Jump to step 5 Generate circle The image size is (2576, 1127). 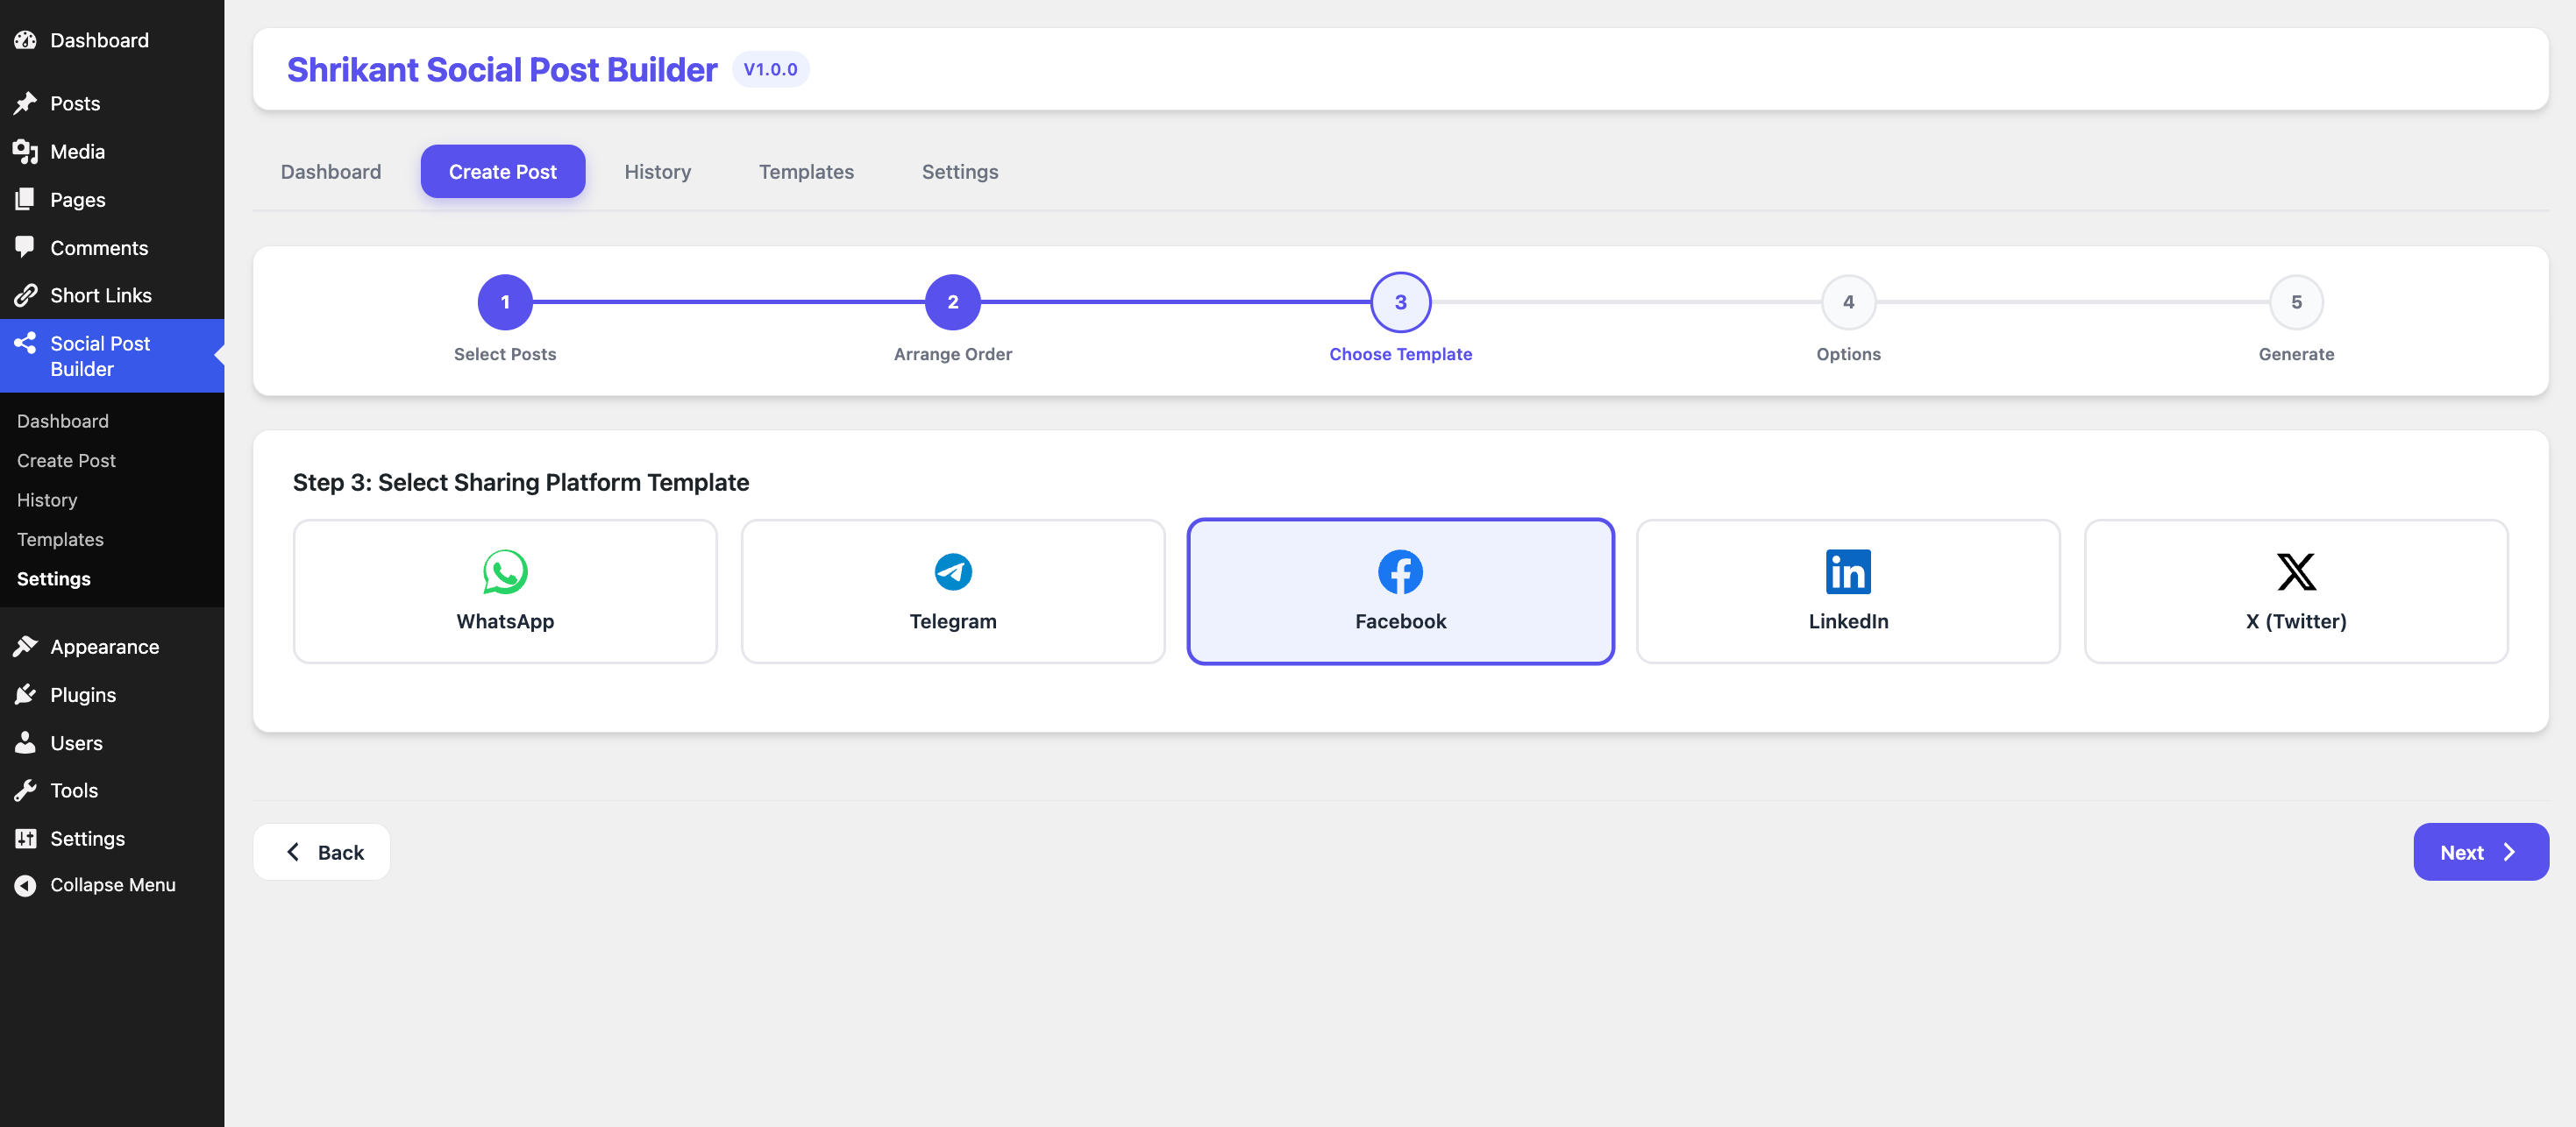[2296, 301]
